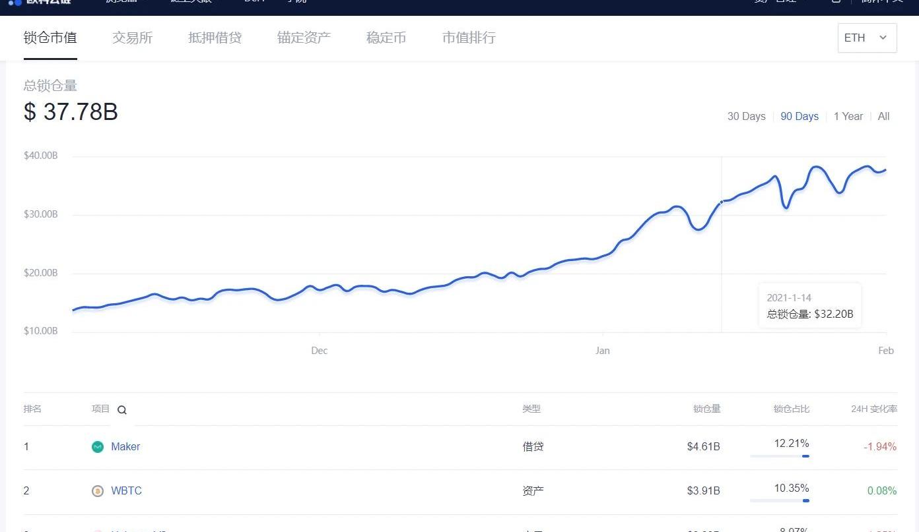Select the 抵押借贷 tab
This screenshot has height=532, width=919.
[x=215, y=38]
